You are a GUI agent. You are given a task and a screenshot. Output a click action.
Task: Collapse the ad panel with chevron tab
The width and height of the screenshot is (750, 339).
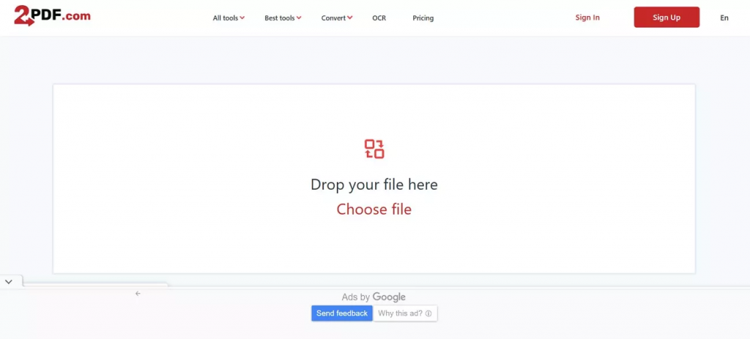tap(9, 282)
